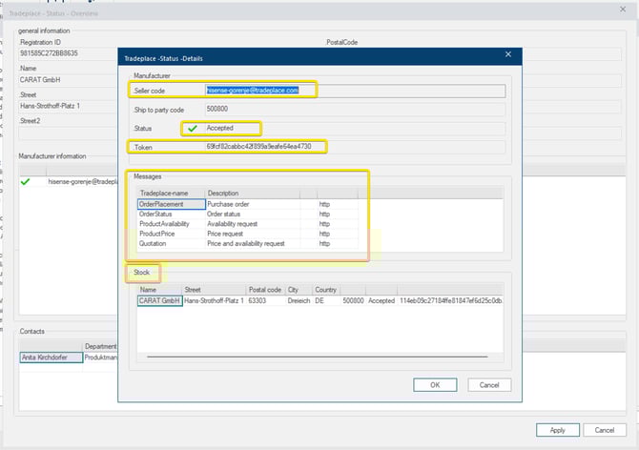Click the Seller code email field
Screen dimensions: 639x450
253,90
